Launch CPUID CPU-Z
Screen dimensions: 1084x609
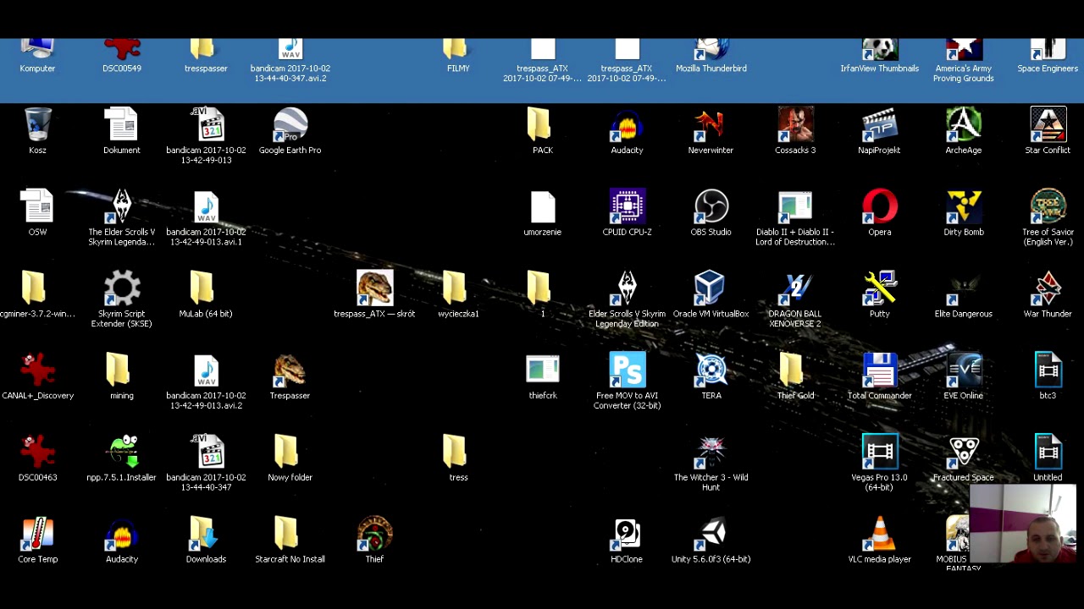click(x=627, y=213)
